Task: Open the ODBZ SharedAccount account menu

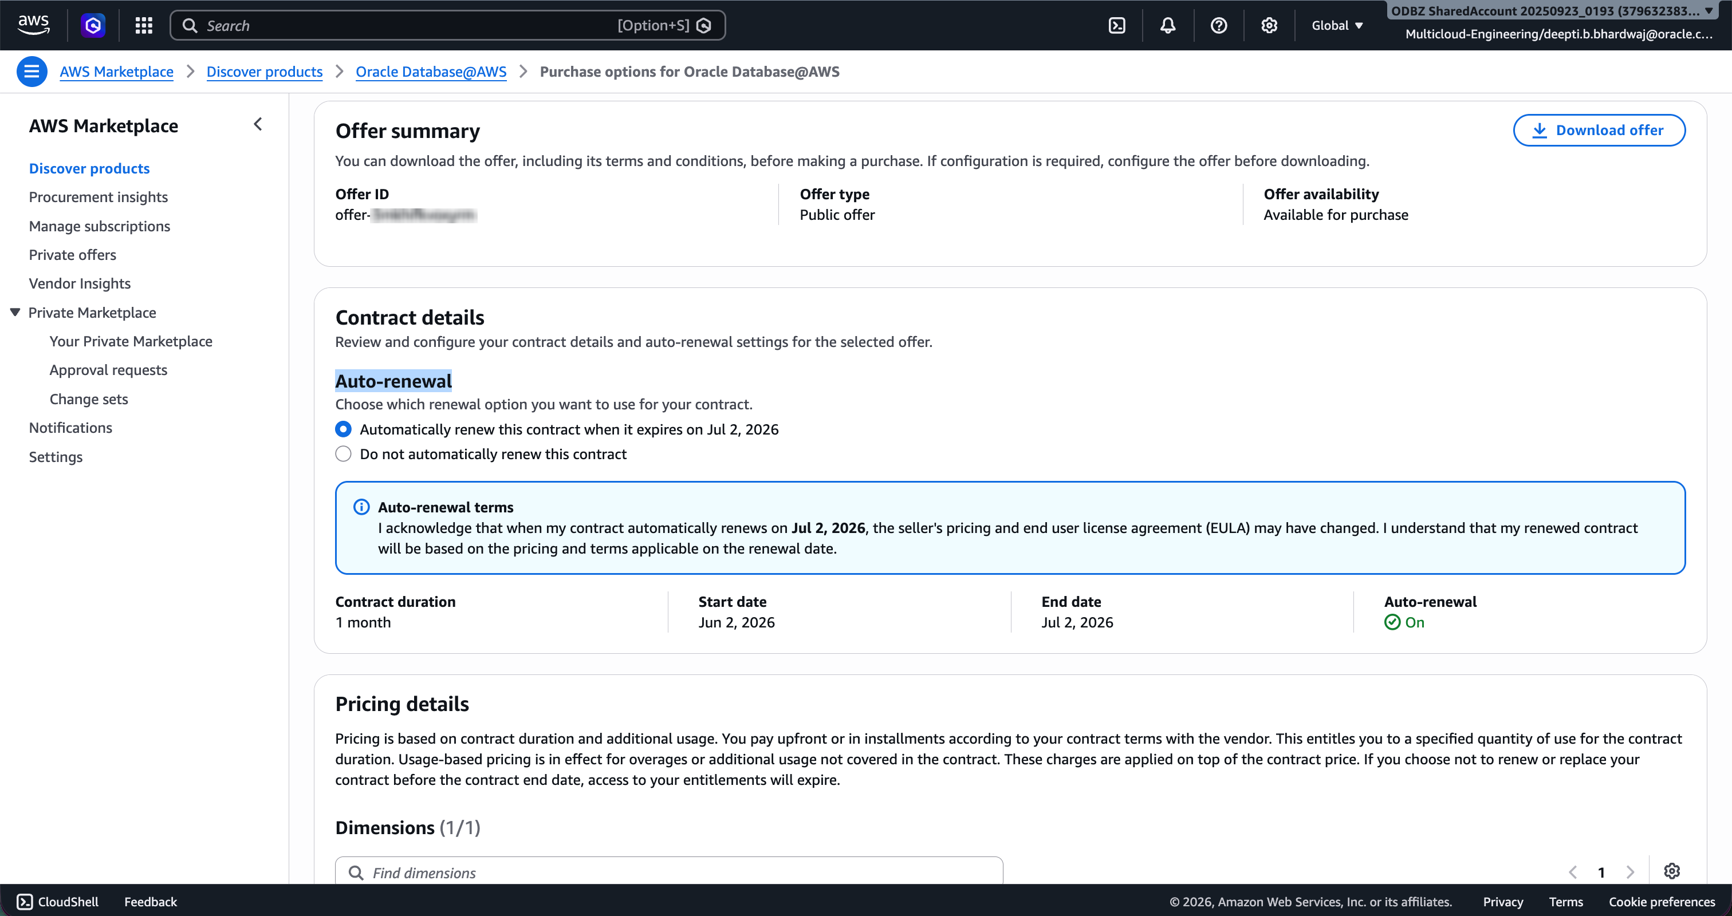Action: tap(1552, 11)
